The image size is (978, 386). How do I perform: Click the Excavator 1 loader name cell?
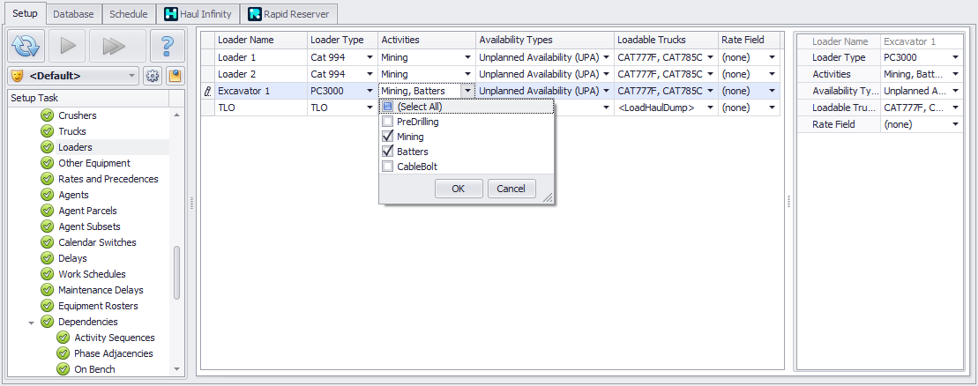(260, 91)
